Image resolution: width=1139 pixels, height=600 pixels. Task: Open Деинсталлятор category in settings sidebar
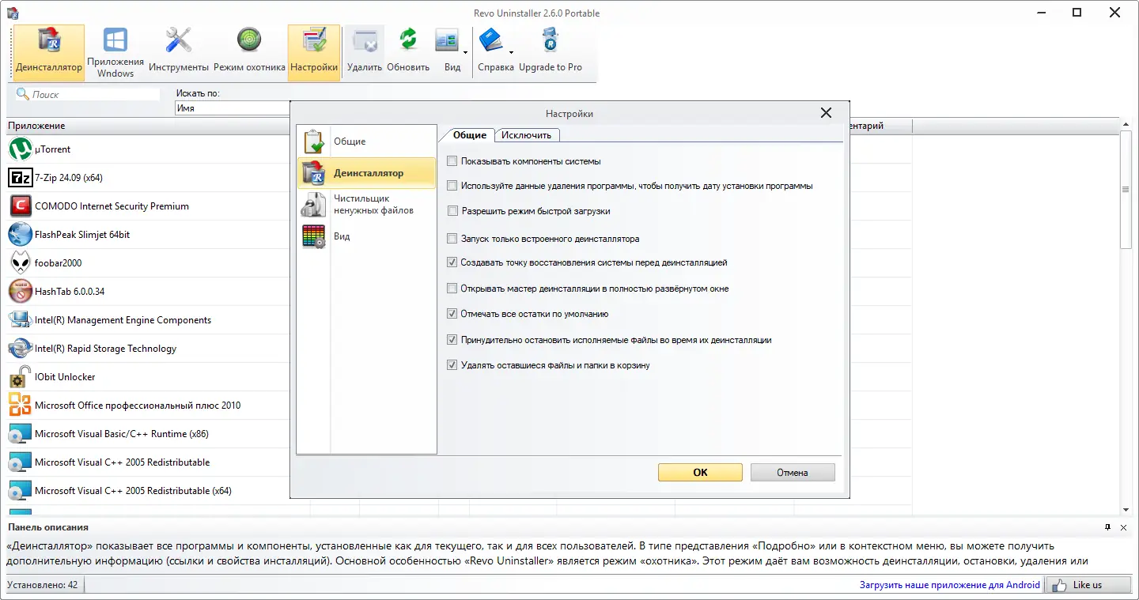coord(366,172)
